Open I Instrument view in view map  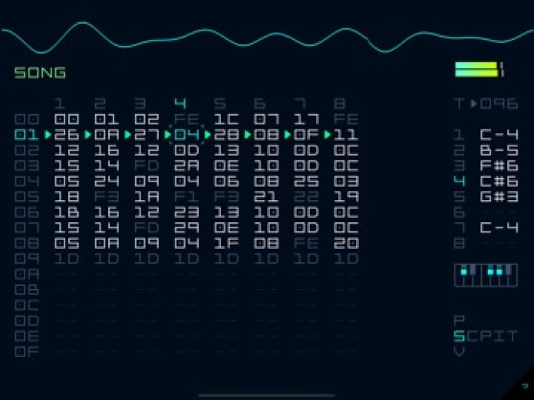pyautogui.click(x=499, y=336)
